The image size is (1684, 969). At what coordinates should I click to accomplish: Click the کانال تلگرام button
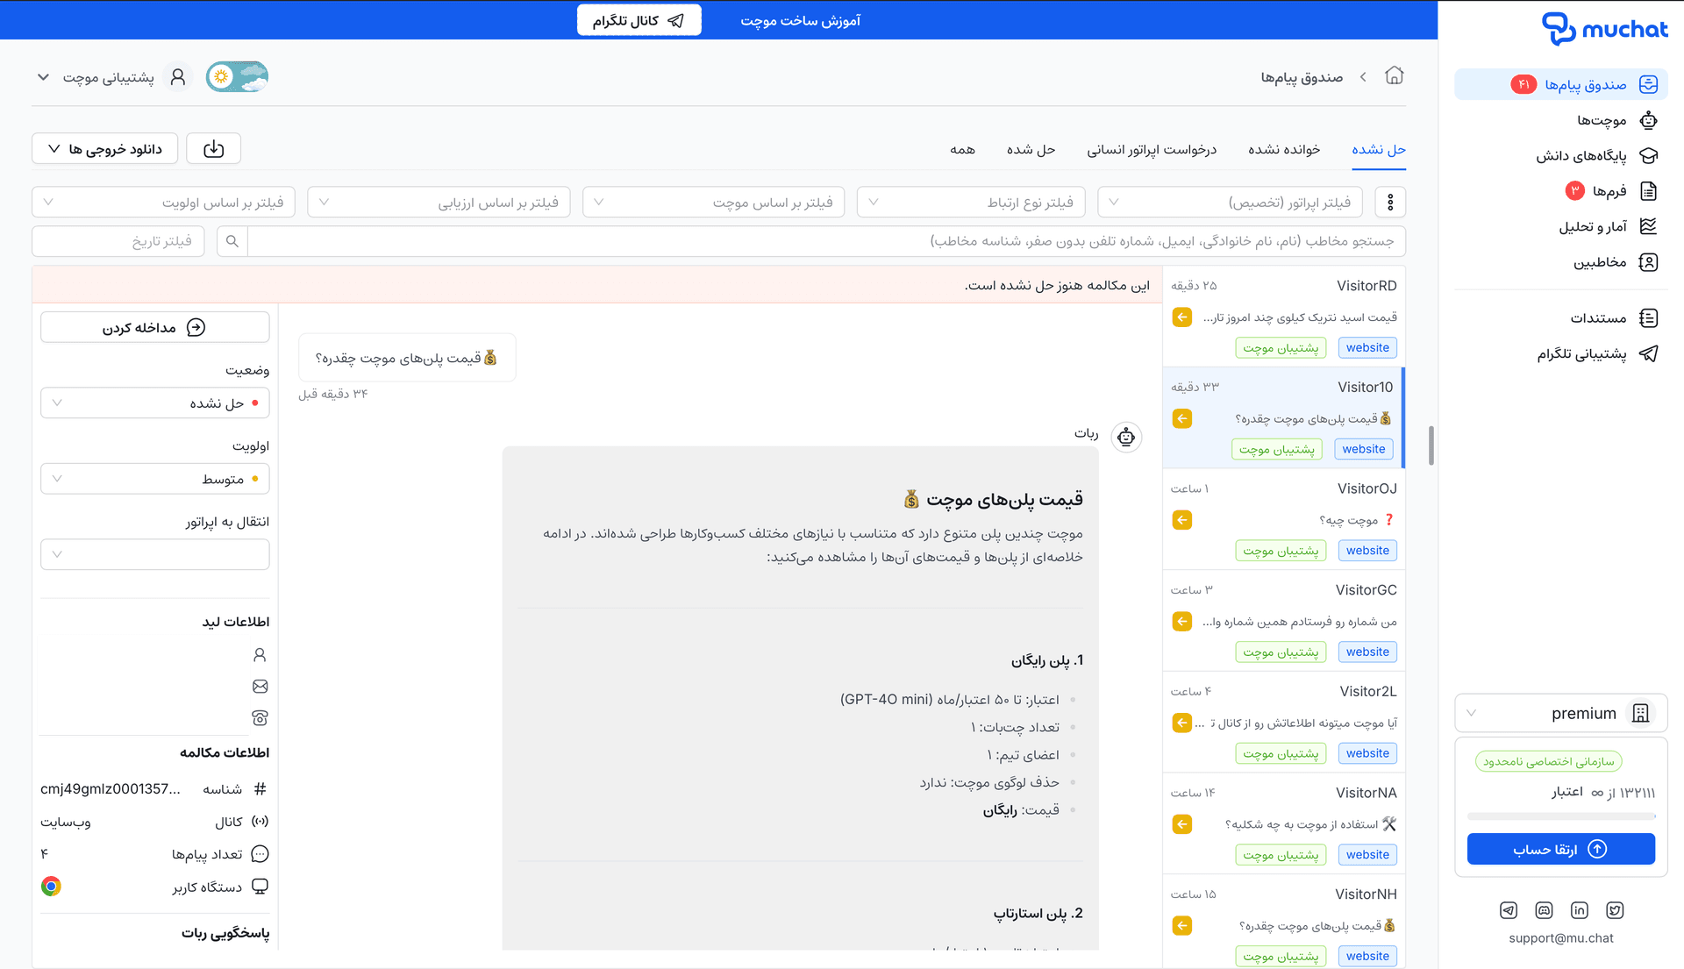pyautogui.click(x=639, y=20)
